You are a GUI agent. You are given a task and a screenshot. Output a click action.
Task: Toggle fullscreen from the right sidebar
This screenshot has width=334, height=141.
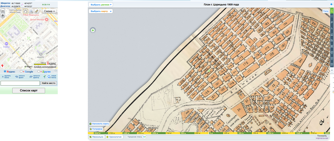(332, 16)
